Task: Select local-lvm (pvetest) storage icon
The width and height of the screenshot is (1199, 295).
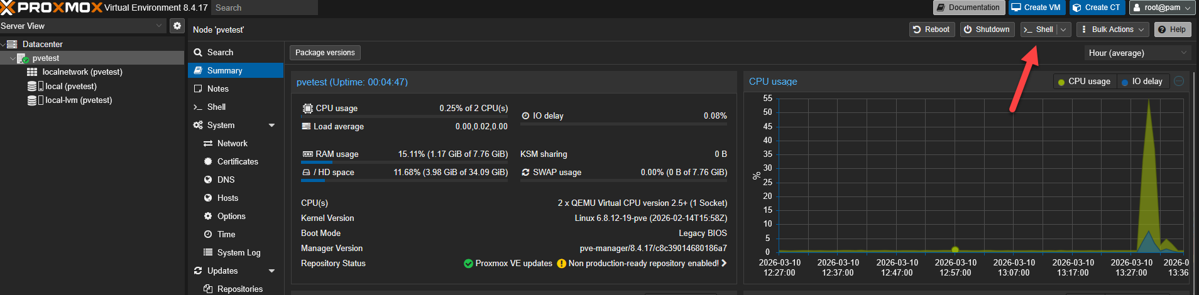Action: click(x=31, y=100)
